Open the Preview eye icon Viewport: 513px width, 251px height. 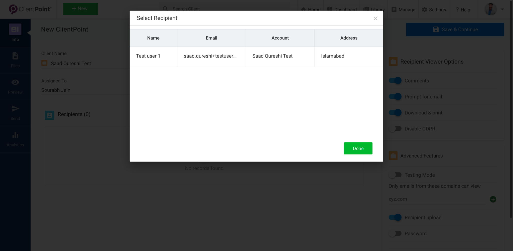[15, 82]
